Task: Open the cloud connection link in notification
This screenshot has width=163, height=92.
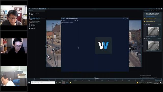Action: pyautogui.click(x=150, y=16)
